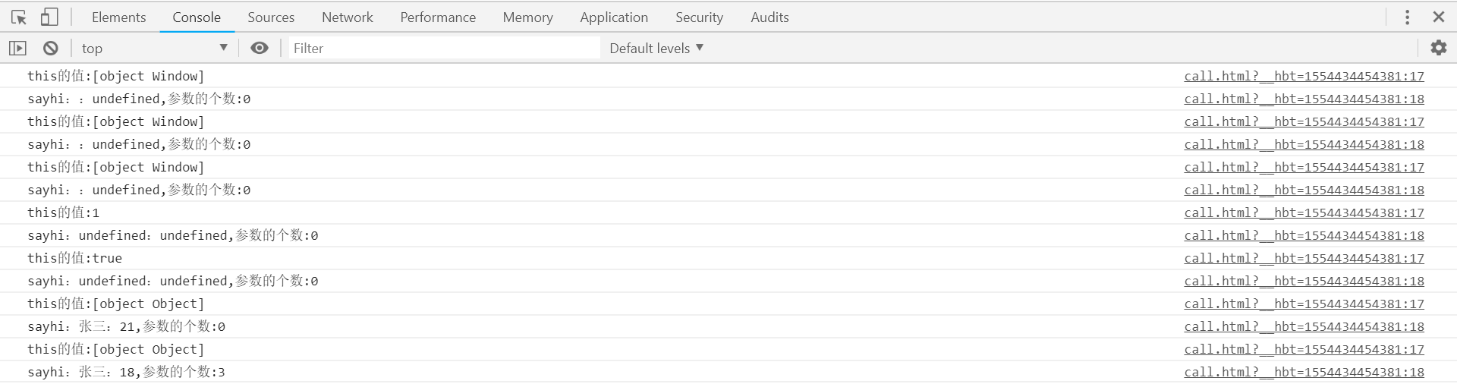Click the Filter input field
This screenshot has width=1457, height=384.
[444, 48]
